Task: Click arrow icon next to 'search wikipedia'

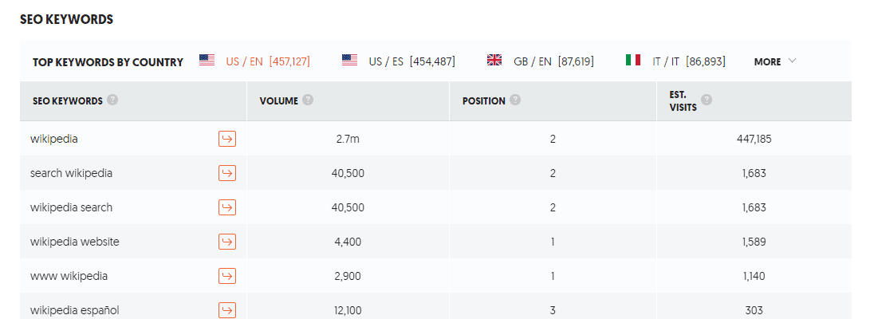Action: (x=227, y=173)
